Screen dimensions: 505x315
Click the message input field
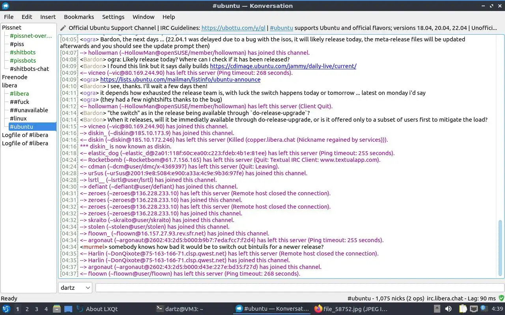click(x=299, y=287)
